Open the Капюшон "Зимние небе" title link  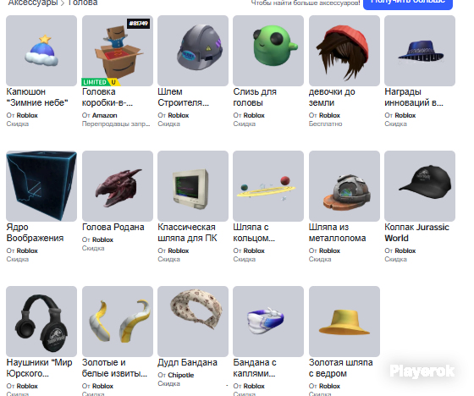37,97
